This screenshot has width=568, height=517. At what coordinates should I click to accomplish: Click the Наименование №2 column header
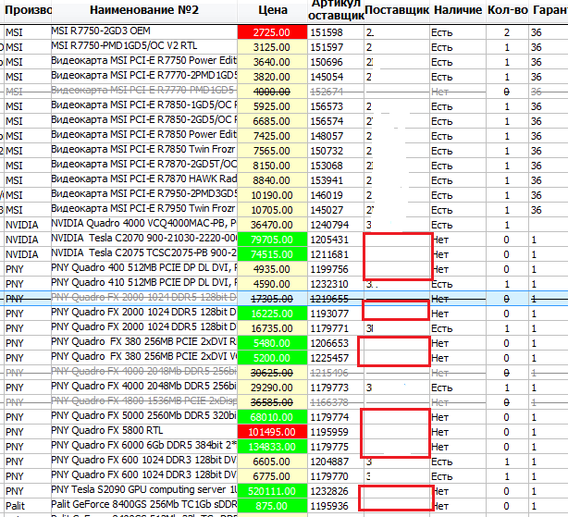144,10
